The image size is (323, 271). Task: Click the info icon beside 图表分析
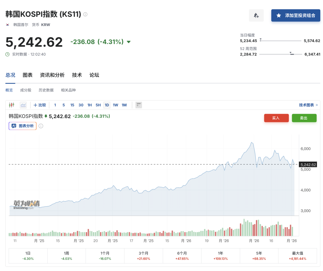pos(41,126)
